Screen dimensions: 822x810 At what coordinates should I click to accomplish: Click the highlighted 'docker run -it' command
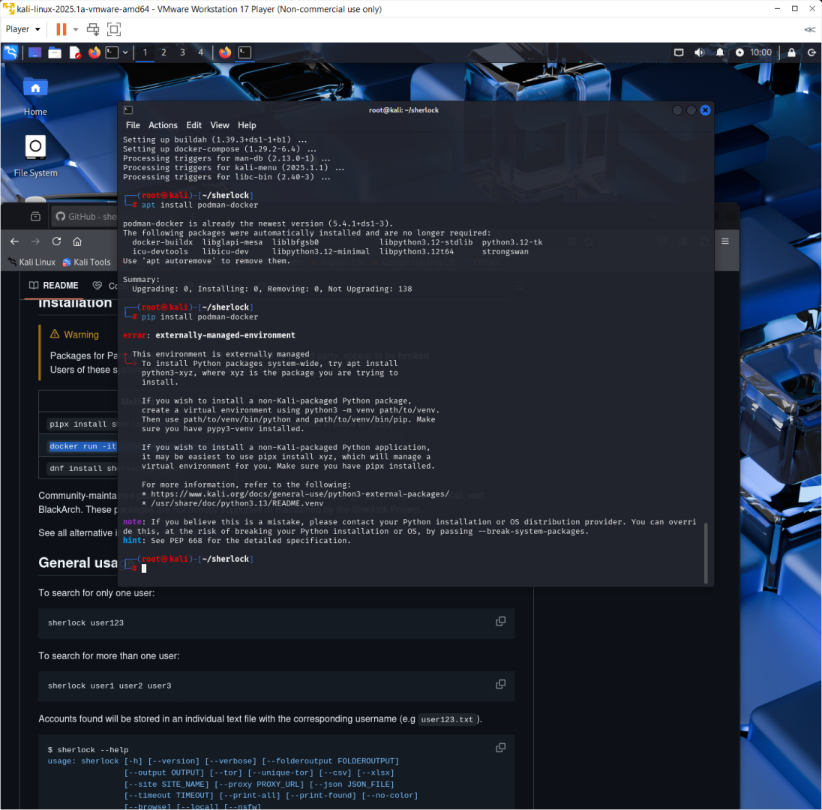pyautogui.click(x=82, y=446)
